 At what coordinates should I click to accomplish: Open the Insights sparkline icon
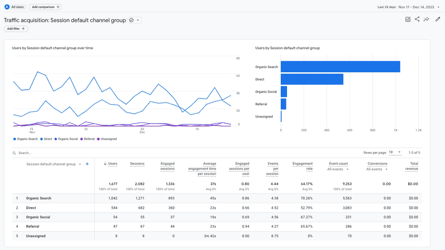[x=427, y=19]
